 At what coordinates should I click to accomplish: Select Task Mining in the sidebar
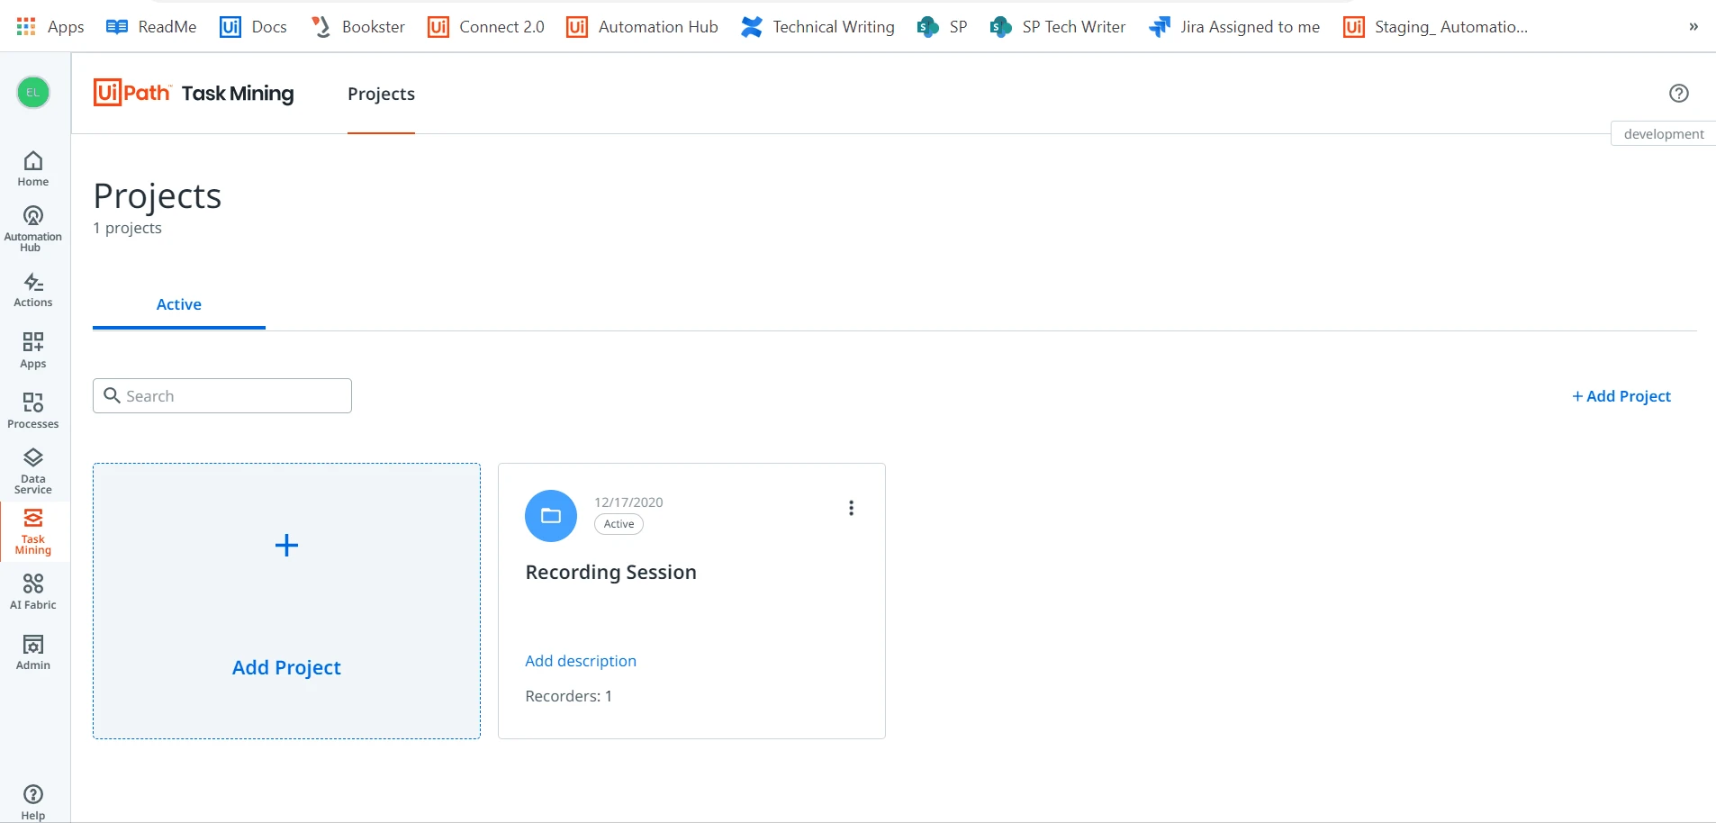[x=33, y=532]
